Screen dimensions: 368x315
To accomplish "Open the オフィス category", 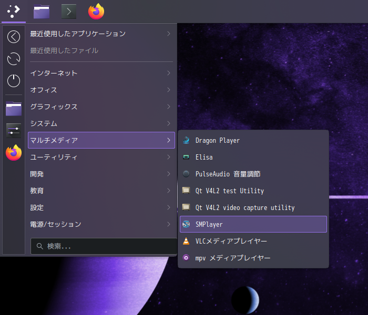I will pos(101,90).
